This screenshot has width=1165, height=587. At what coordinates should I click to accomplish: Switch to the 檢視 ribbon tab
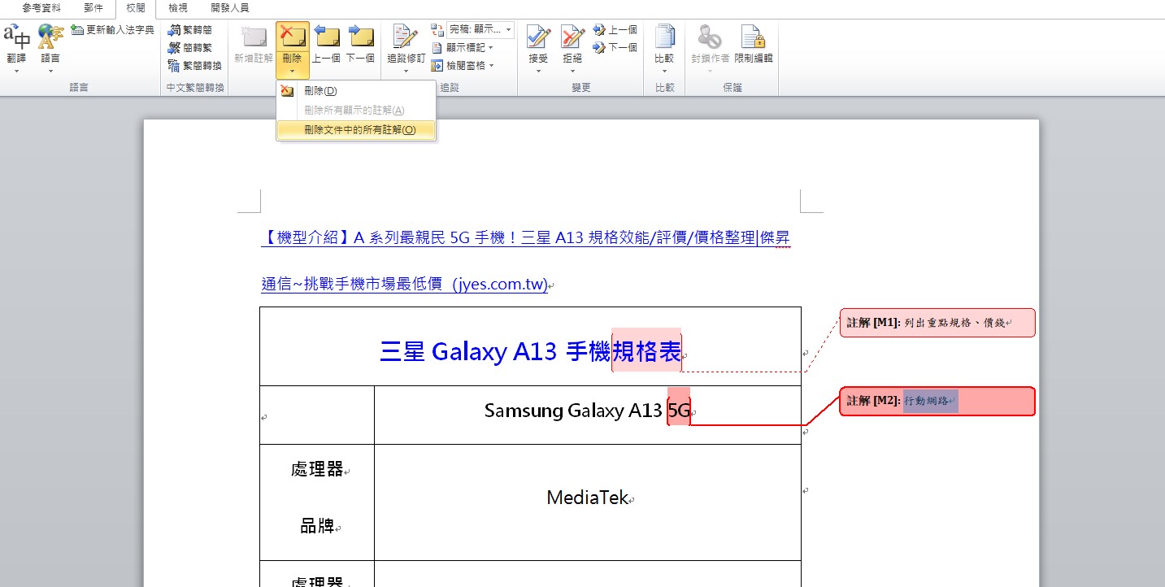[177, 8]
